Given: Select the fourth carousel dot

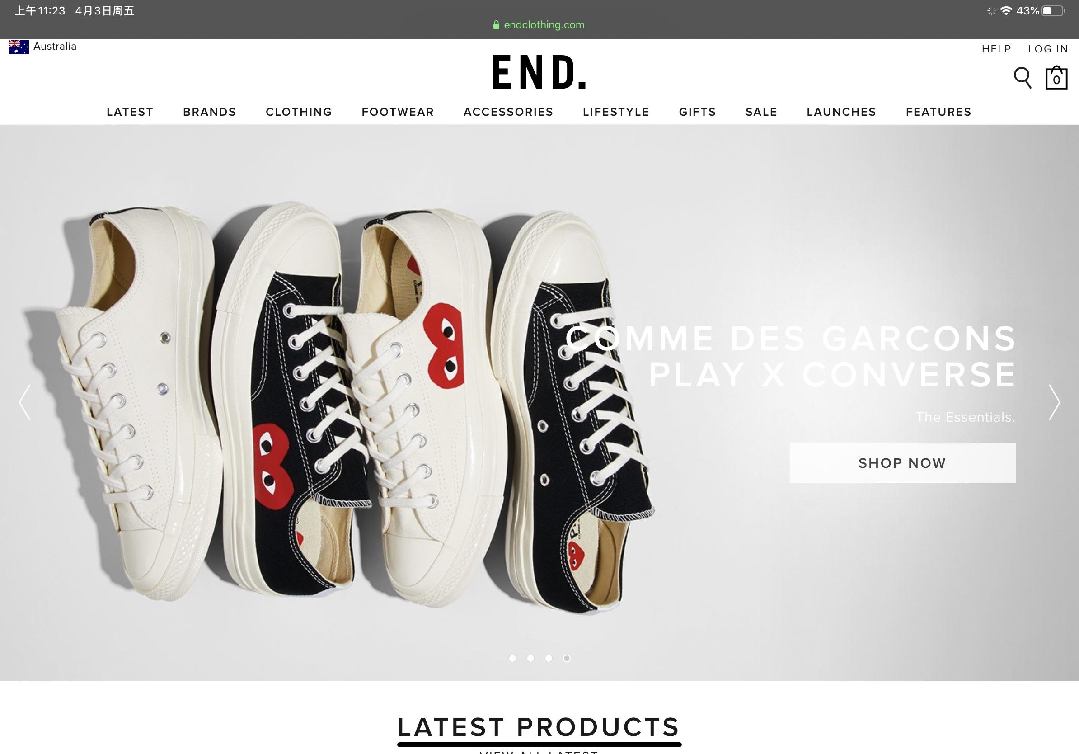Looking at the screenshot, I should [x=567, y=658].
